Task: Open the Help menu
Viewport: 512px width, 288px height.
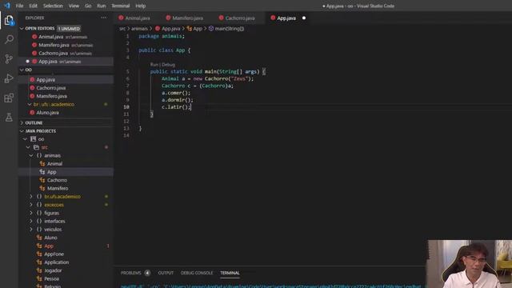Action: pos(141,6)
